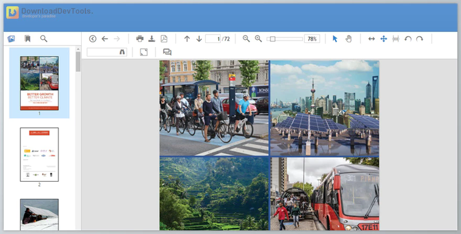Rotate the page clockwise
This screenshot has height=234, width=461.
click(420, 39)
